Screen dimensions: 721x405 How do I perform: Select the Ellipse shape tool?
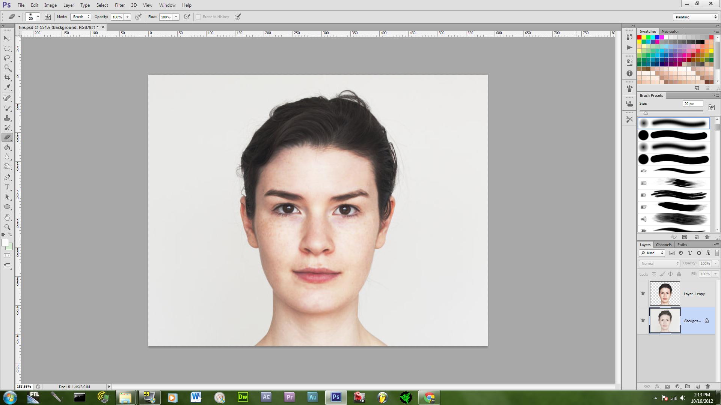[x=7, y=207]
